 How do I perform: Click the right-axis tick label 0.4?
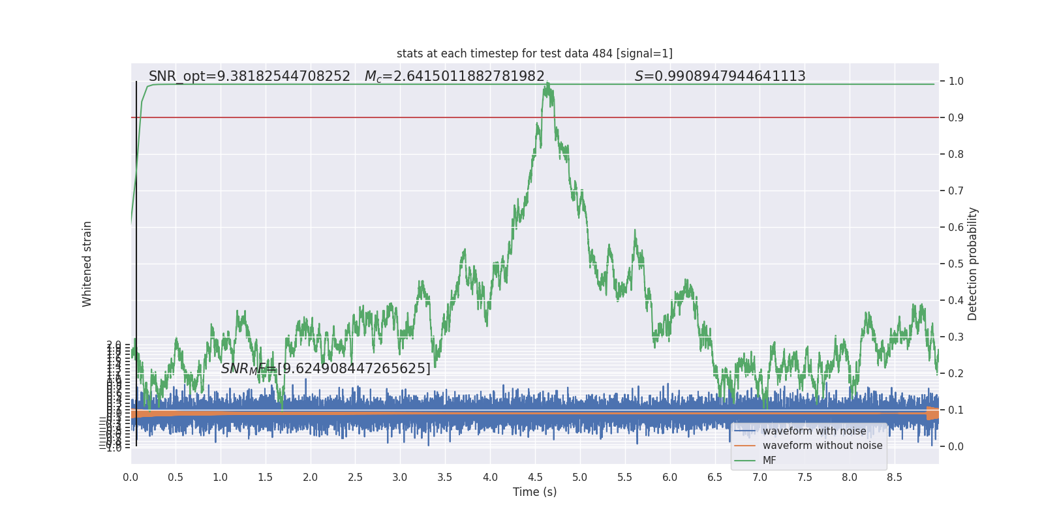(956, 301)
